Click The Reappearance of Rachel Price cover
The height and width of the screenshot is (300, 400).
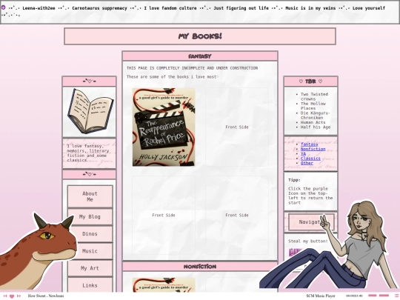(164, 127)
